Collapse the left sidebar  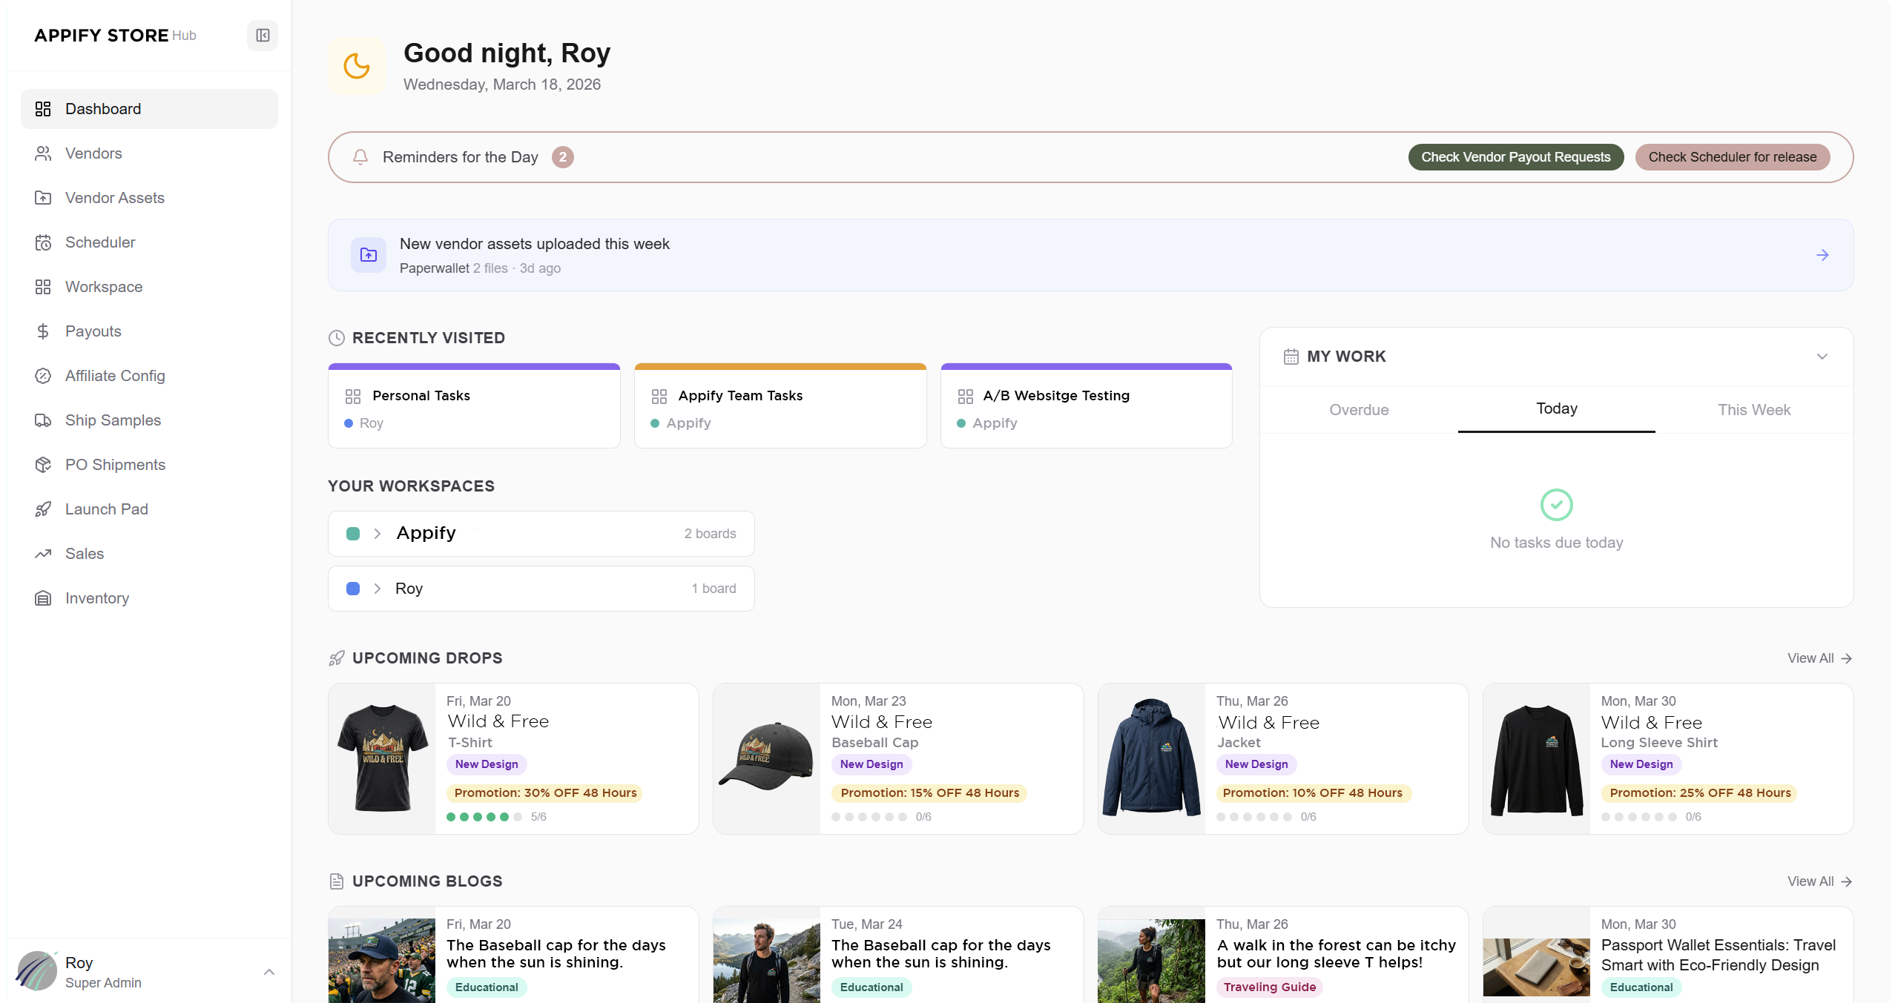coord(262,35)
